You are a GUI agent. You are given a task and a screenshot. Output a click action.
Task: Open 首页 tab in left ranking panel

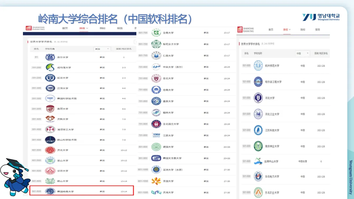pos(65,28)
